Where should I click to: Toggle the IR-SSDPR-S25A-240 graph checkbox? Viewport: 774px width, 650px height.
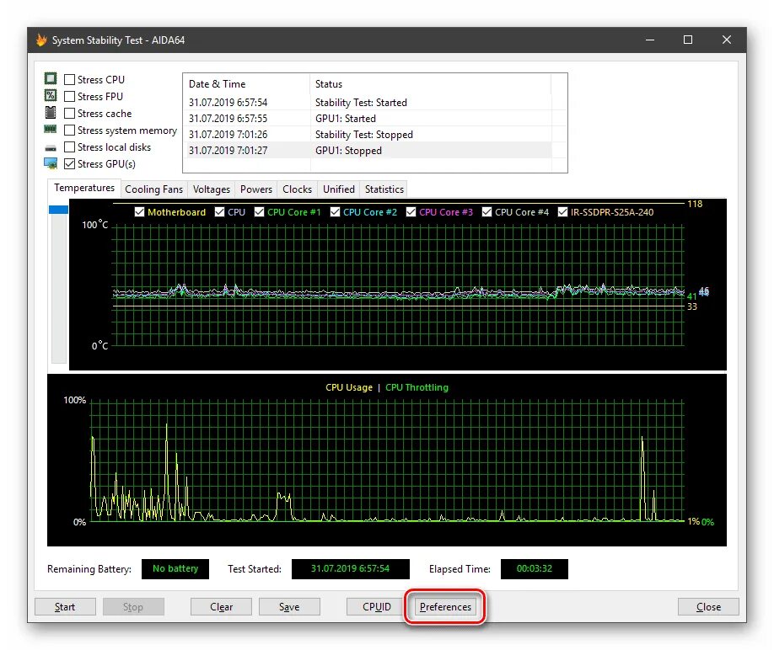(562, 212)
